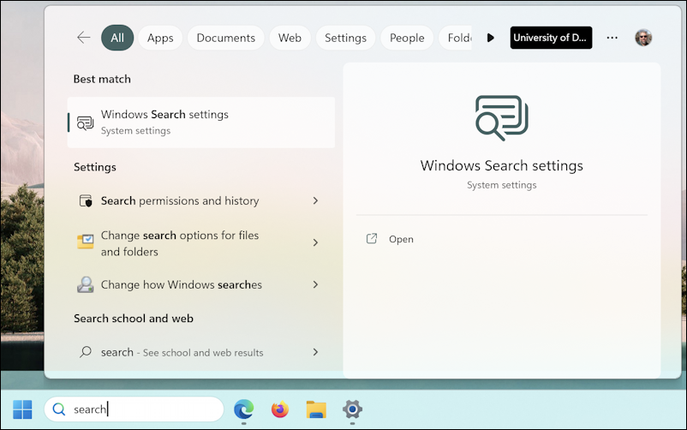This screenshot has width=687, height=430.
Task: Click Open in the preview pane
Action: coord(400,239)
